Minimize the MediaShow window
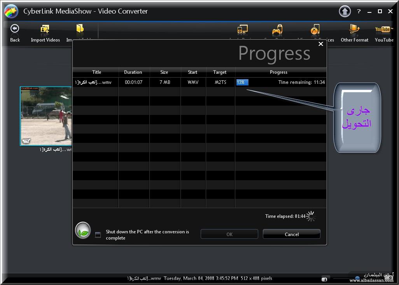This screenshot has height=285, width=399. coord(369,12)
